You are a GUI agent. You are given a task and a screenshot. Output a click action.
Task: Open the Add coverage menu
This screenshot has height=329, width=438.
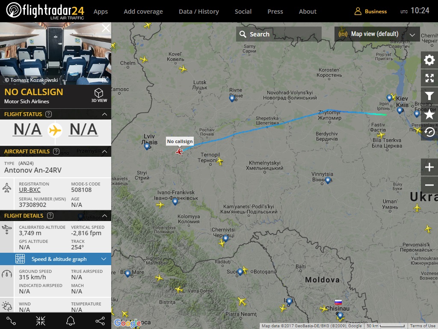tap(143, 12)
